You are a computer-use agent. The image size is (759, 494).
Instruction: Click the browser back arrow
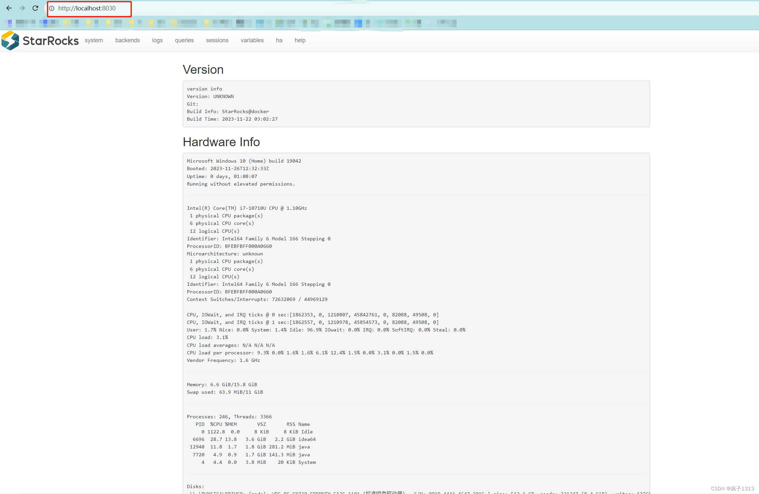pyautogui.click(x=9, y=8)
